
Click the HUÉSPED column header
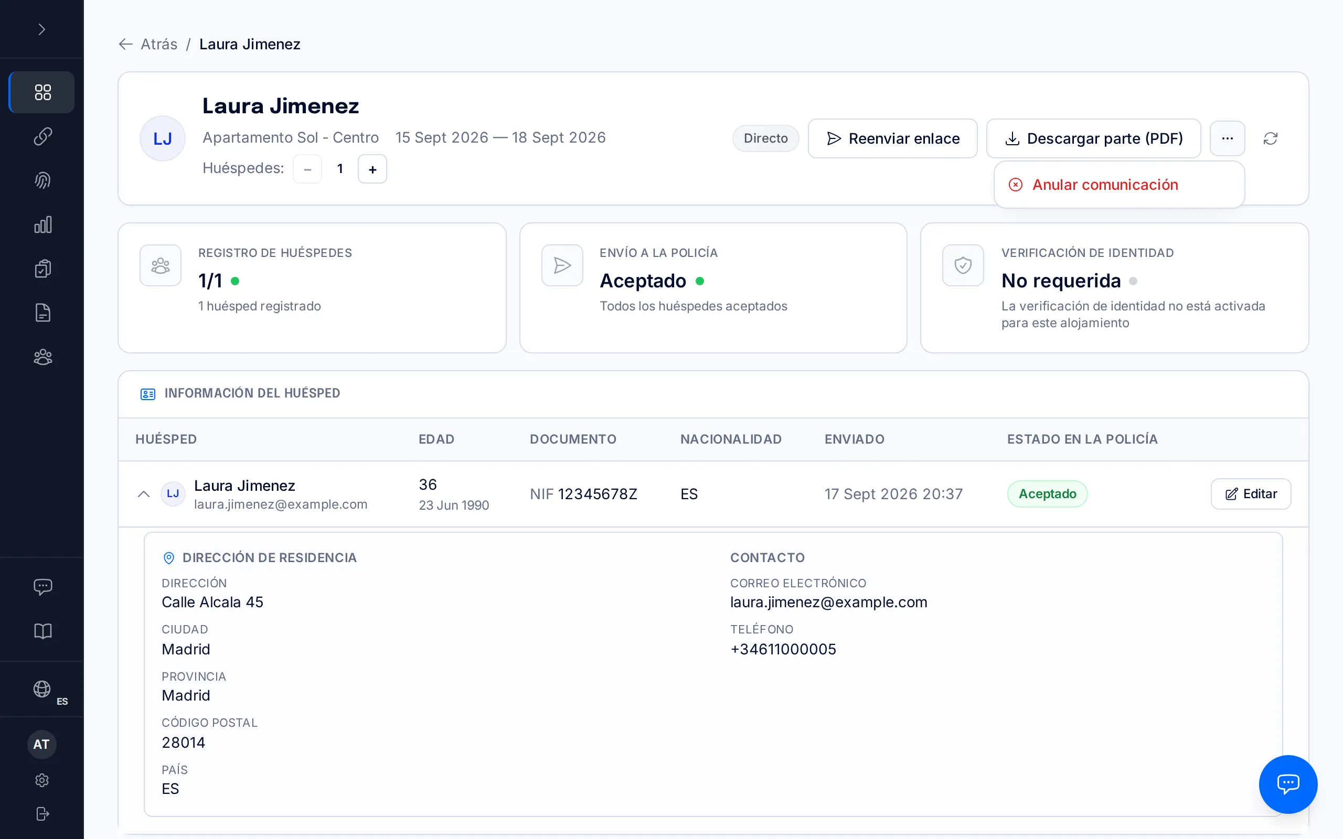(166, 439)
